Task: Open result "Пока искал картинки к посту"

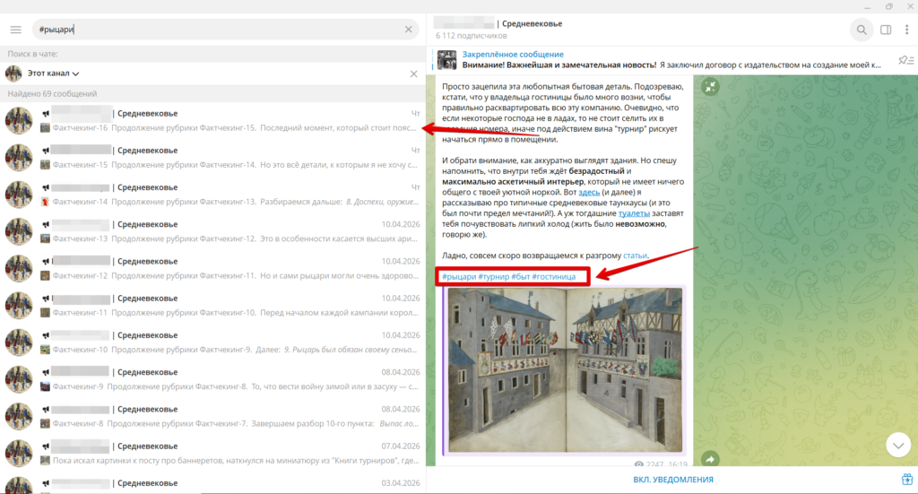Action: point(212,453)
